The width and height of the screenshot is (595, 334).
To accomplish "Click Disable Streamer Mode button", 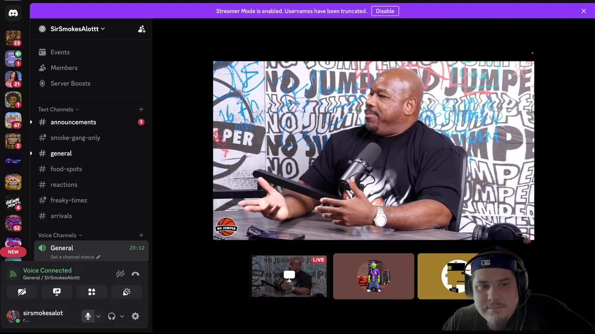I will pyautogui.click(x=385, y=11).
